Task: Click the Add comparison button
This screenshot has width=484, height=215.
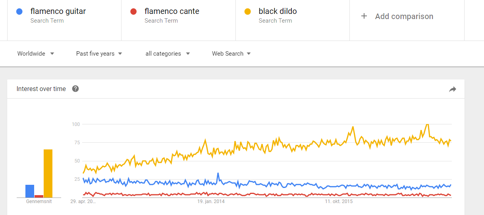Action: click(404, 16)
